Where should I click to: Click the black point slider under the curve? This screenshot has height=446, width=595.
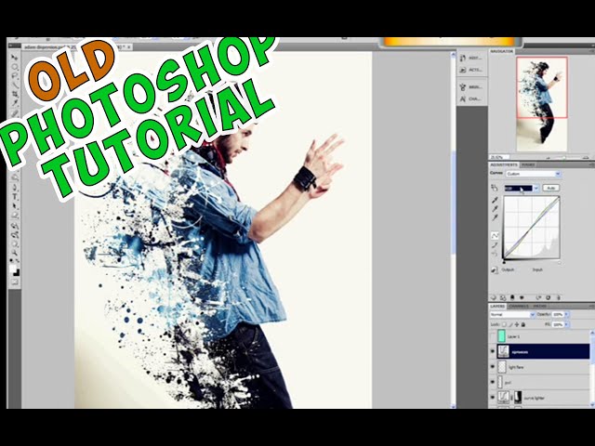point(504,262)
